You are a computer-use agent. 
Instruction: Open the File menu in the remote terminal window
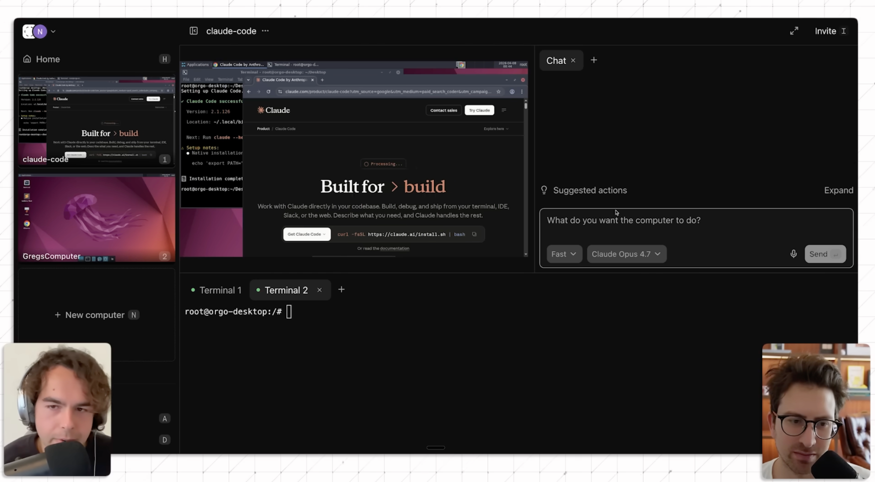[186, 79]
